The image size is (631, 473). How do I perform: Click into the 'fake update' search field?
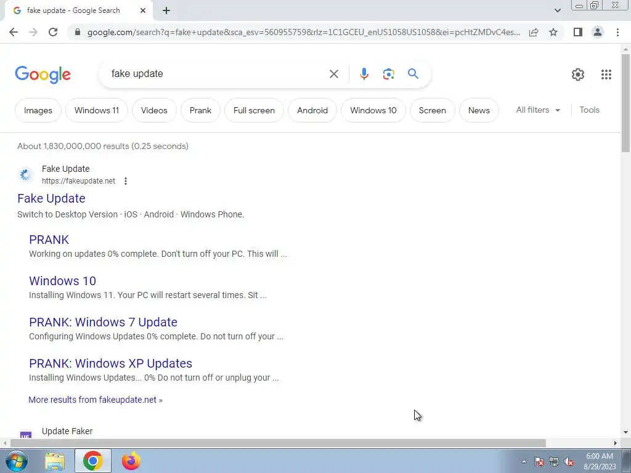[x=218, y=74]
